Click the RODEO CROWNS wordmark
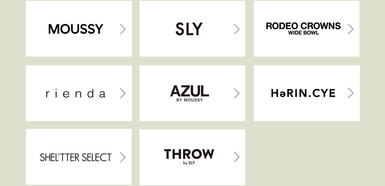Screen dimensions: 385x186 [x=303, y=26]
